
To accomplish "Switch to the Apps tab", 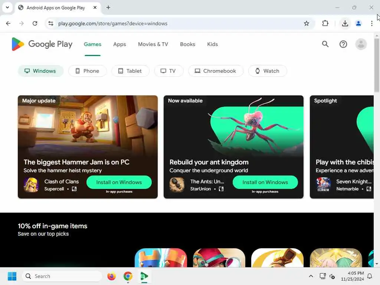I will pyautogui.click(x=119, y=45).
